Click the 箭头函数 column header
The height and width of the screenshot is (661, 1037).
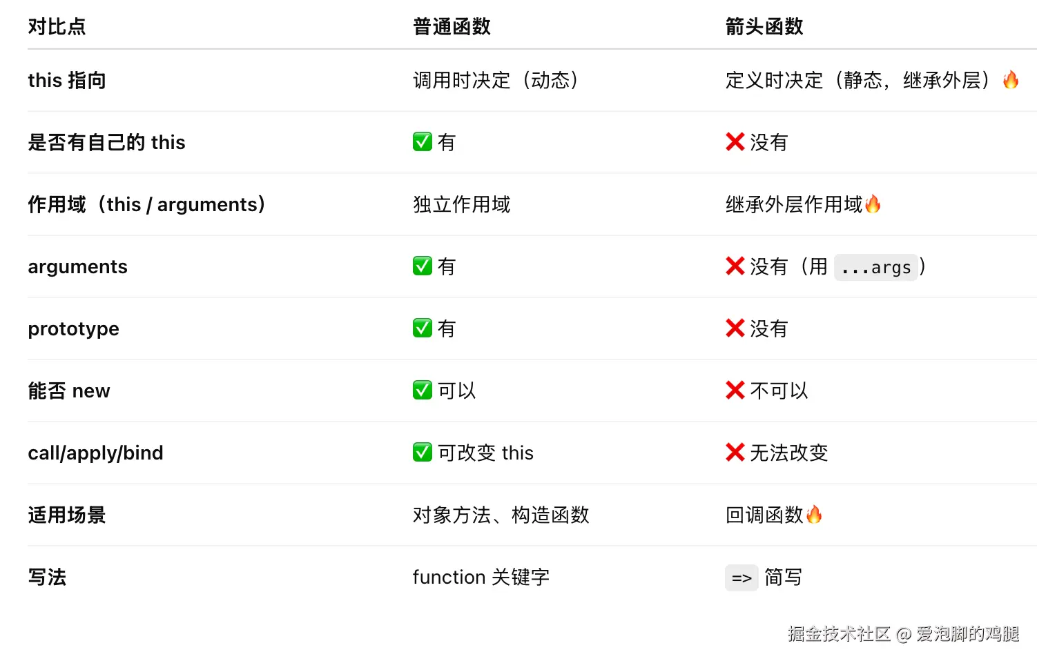coord(764,27)
